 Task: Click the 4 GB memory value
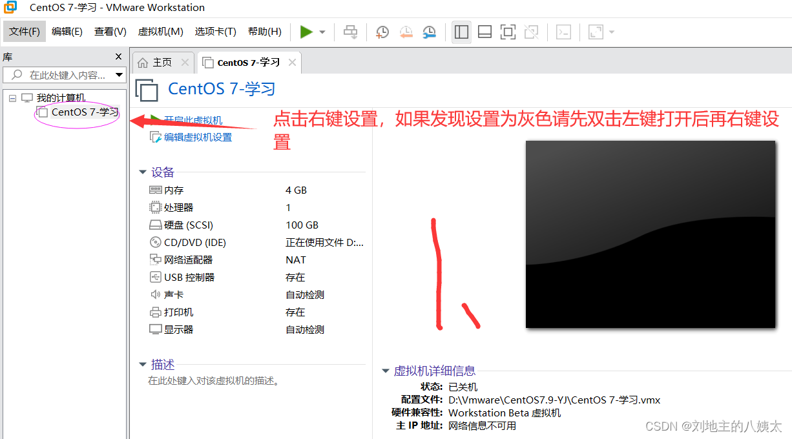coord(296,190)
